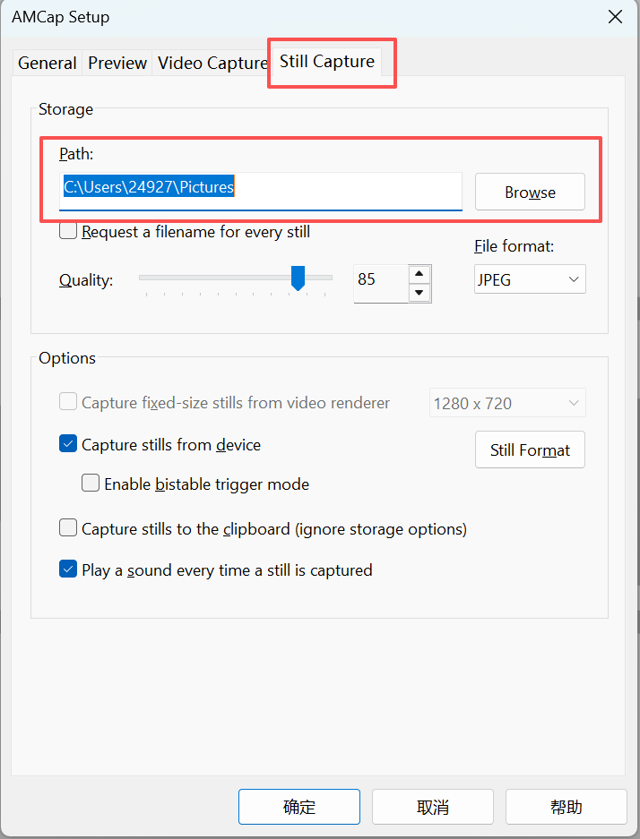
Task: Go to the Video Capture tab
Action: click(212, 64)
